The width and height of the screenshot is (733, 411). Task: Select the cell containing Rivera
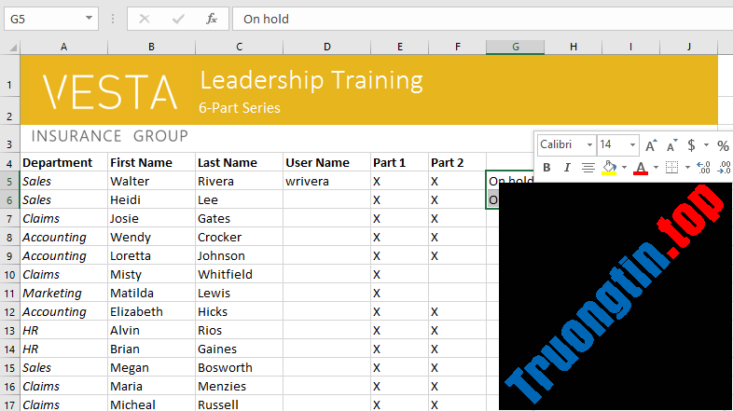pyautogui.click(x=240, y=181)
